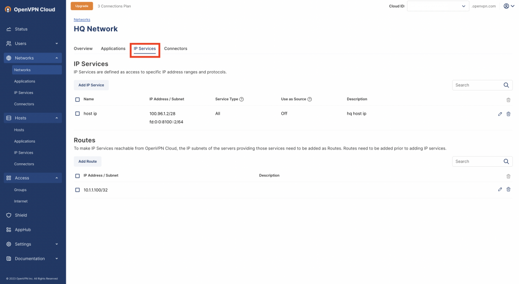This screenshot has width=519, height=284.
Task: Click the 100.96.1.2/28 address cell
Action: point(162,114)
